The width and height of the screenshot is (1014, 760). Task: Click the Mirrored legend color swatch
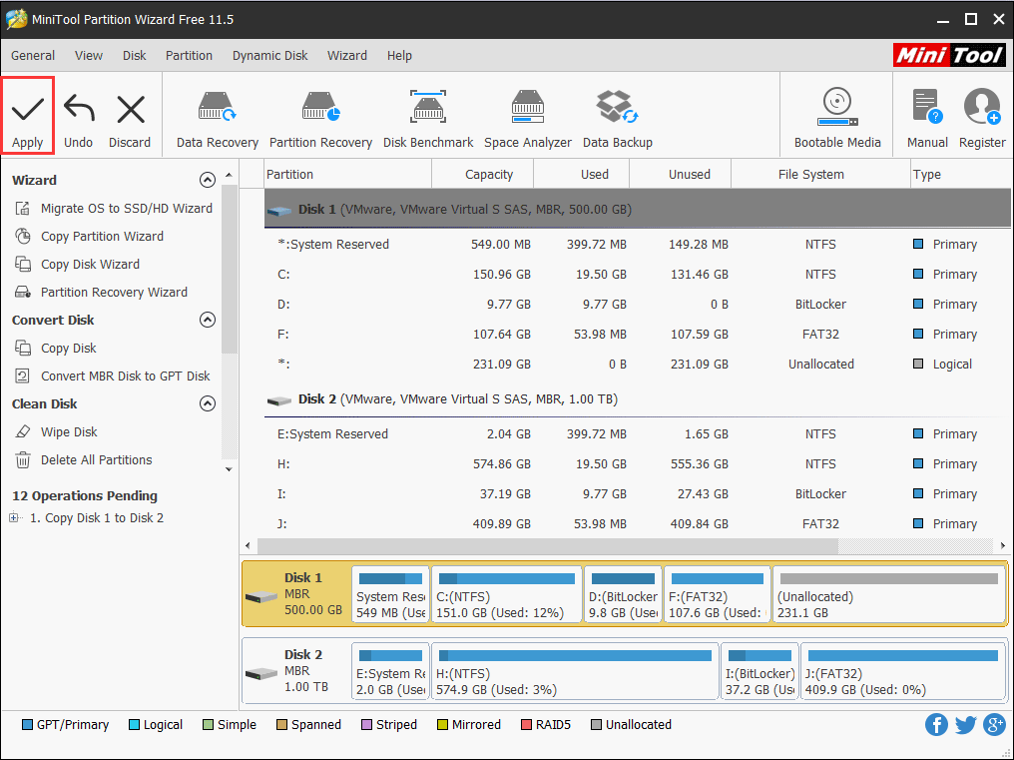[442, 725]
